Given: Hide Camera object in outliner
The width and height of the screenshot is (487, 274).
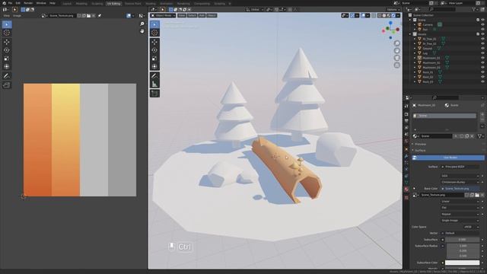Looking at the screenshot, I should (482, 24).
